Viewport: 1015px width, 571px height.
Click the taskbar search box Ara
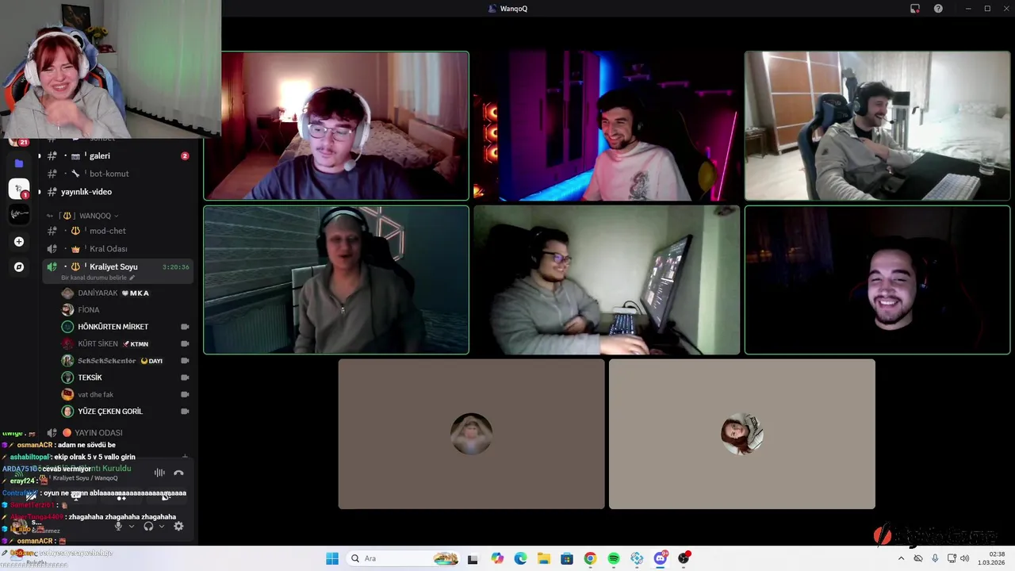coord(404,558)
